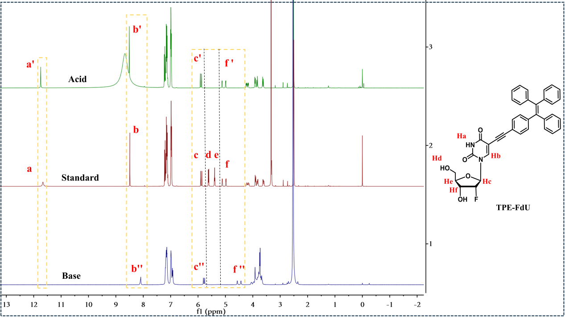Select the -2 tick on ppm axis
Image resolution: width=565 pixels, height=318 pixels.
[417, 304]
